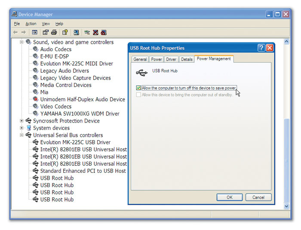Open the Action menu

coord(31,24)
